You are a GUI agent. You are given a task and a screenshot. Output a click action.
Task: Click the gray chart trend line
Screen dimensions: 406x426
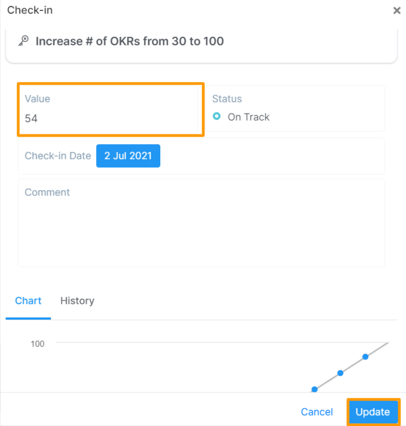[378, 349]
